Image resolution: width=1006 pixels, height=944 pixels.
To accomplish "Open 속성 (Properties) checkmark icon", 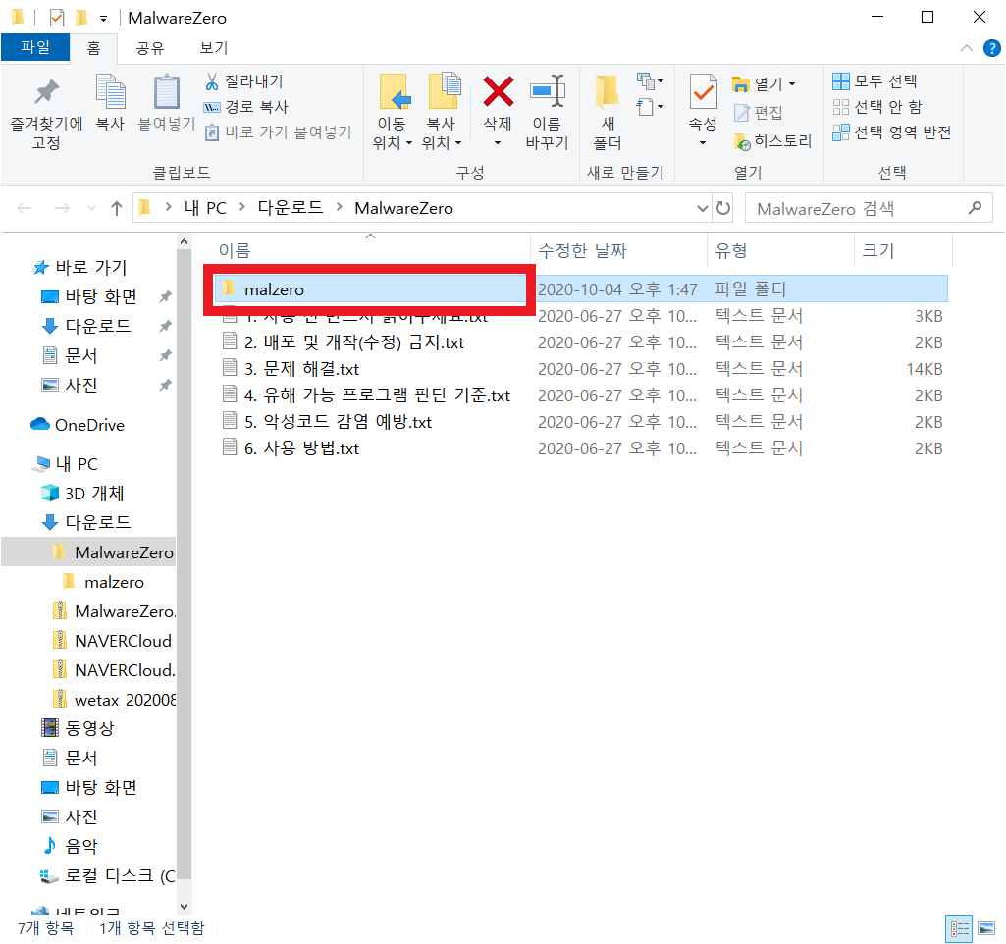I will pyautogui.click(x=703, y=93).
